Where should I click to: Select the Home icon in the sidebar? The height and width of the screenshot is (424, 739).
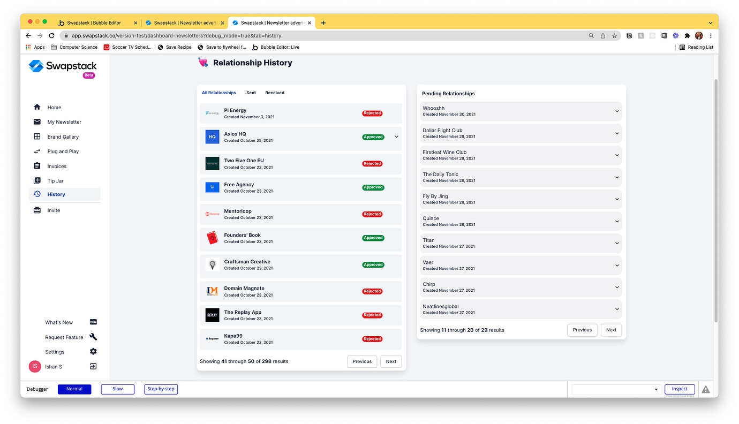[x=38, y=107]
